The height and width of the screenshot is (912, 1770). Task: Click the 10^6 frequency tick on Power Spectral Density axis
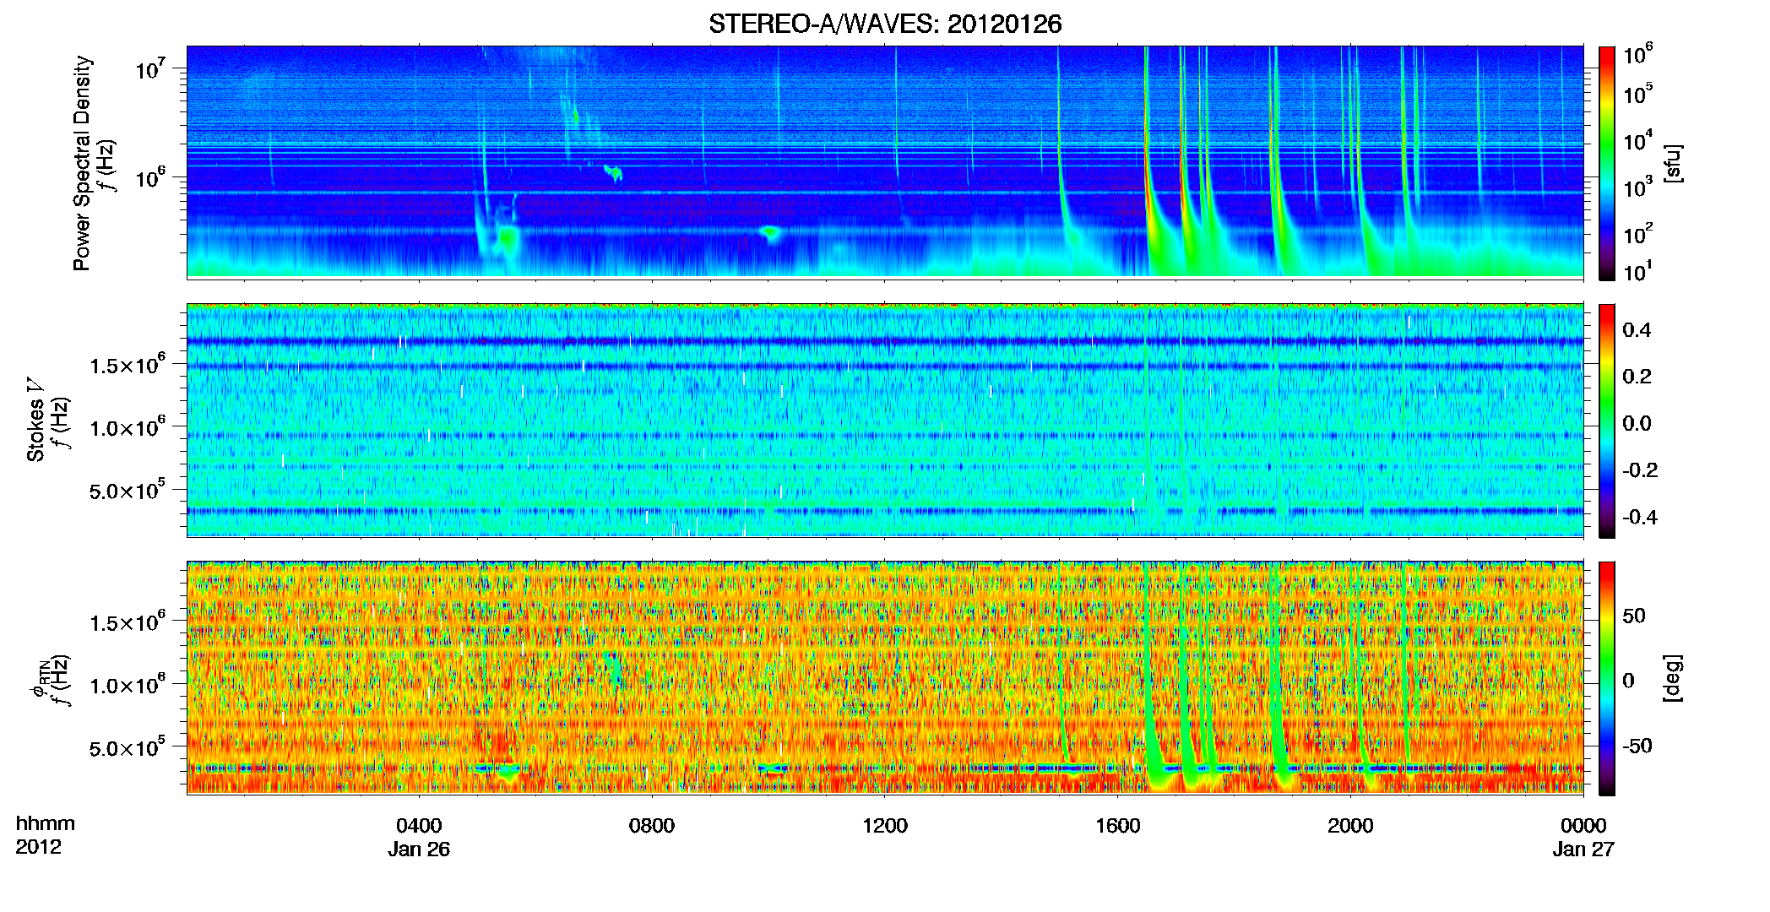click(x=149, y=177)
